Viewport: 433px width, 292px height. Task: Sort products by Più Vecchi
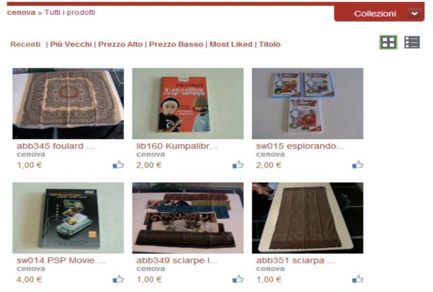pos(71,44)
